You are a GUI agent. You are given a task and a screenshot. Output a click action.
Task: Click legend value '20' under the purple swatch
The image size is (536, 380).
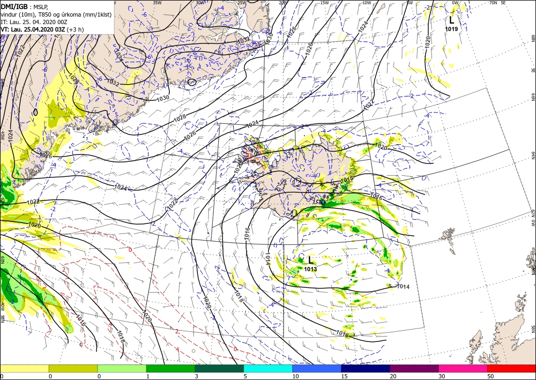tap(393, 377)
